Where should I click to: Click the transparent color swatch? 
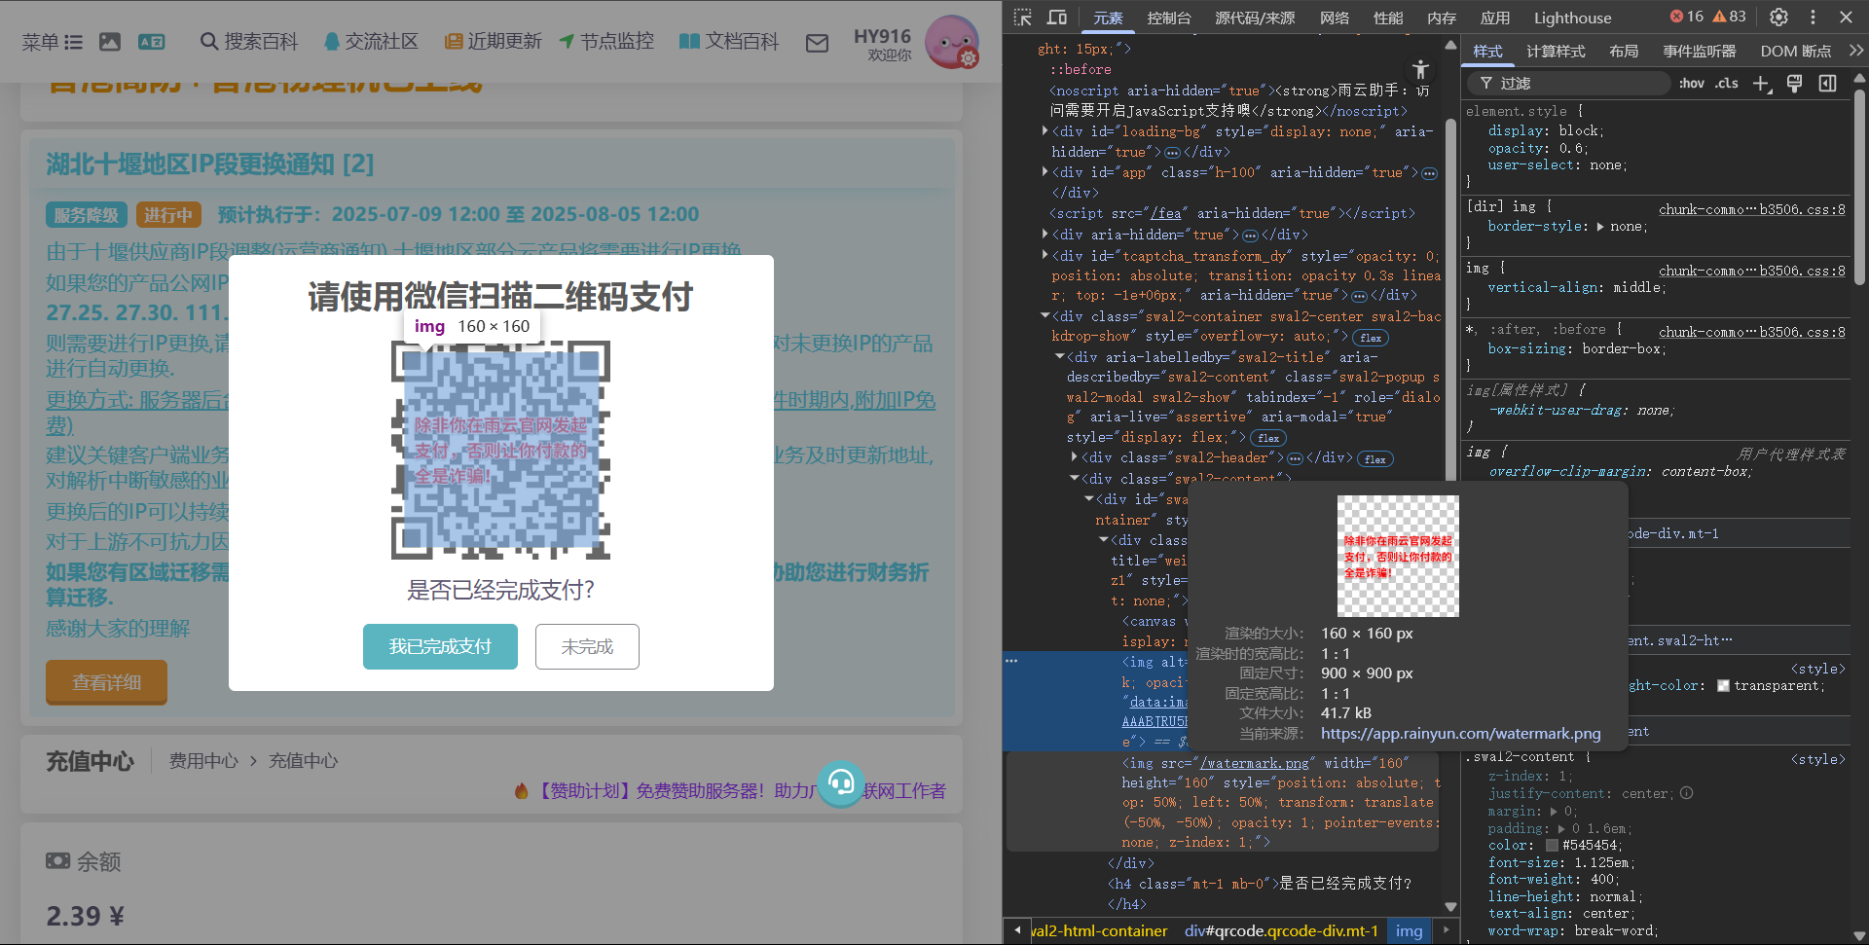(1723, 686)
